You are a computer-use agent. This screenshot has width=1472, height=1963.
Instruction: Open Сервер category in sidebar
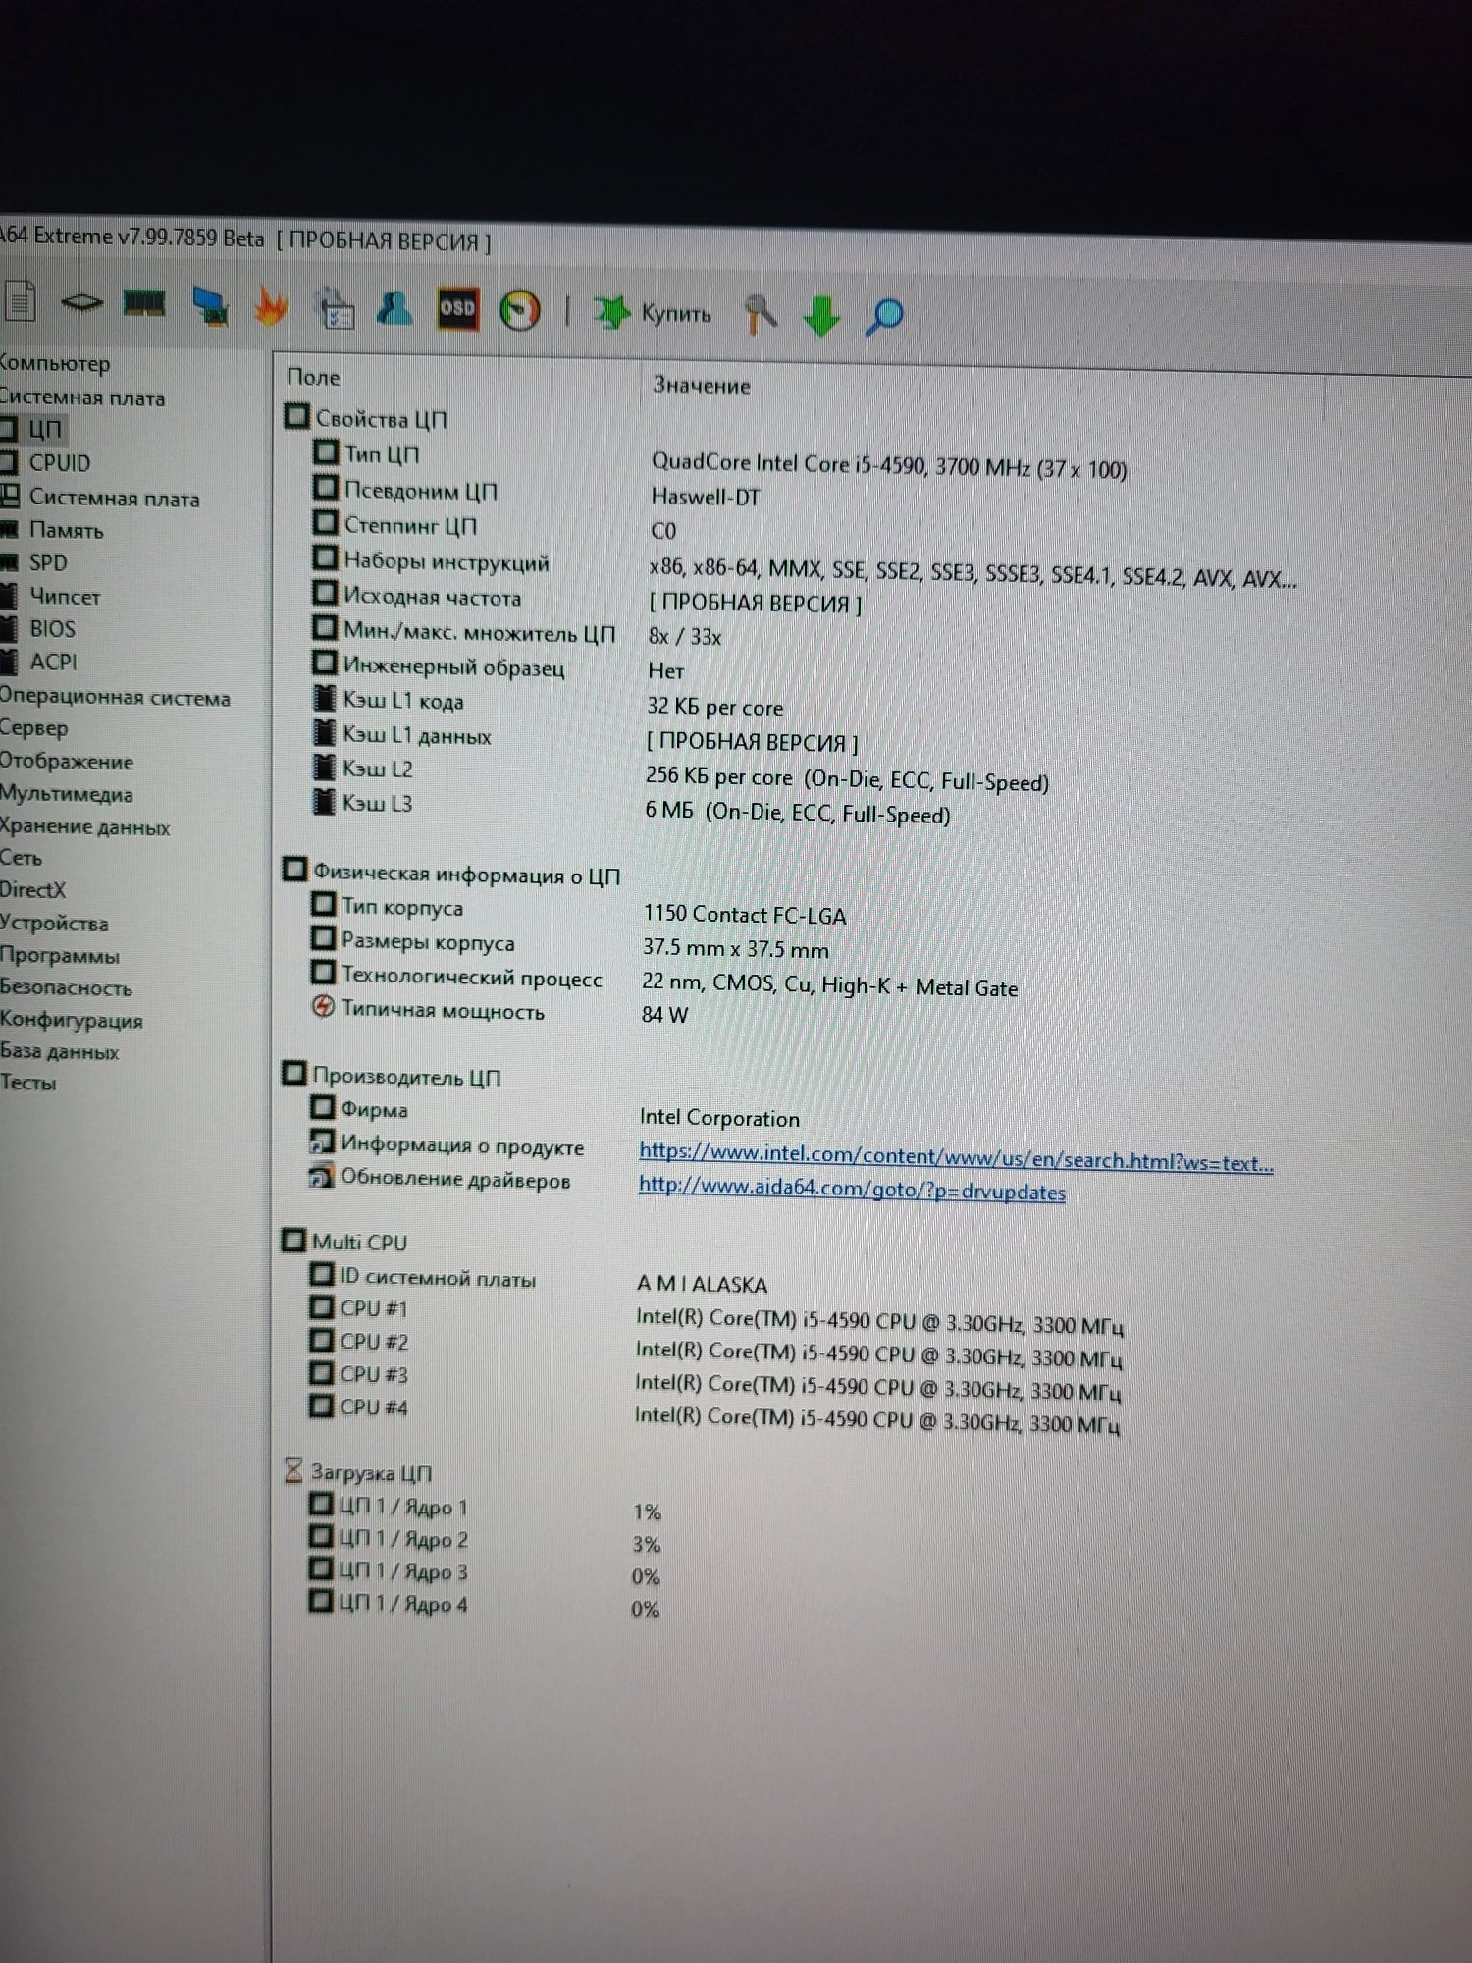point(34,729)
